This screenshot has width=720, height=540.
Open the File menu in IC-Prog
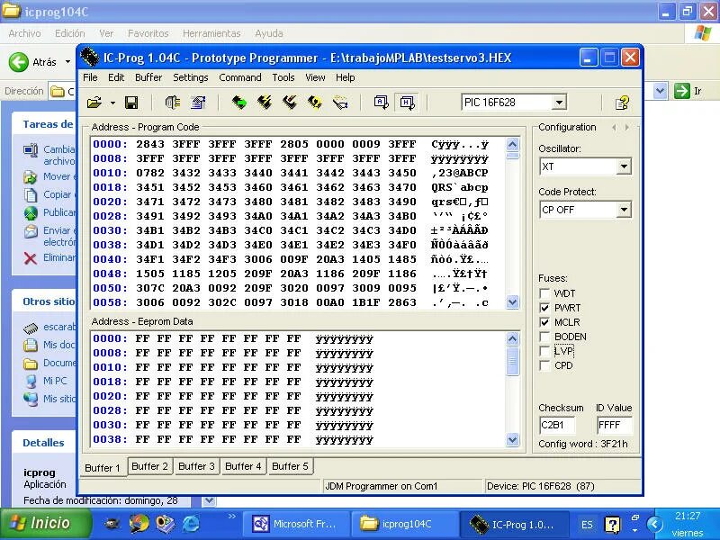(x=90, y=77)
